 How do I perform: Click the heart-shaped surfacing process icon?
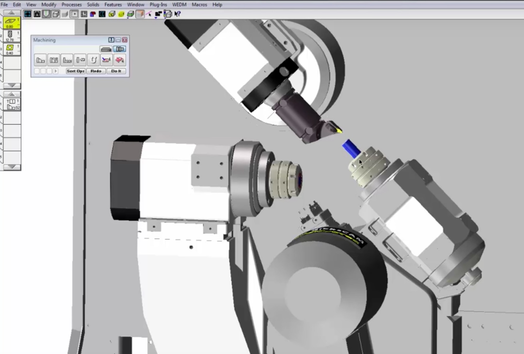(119, 60)
